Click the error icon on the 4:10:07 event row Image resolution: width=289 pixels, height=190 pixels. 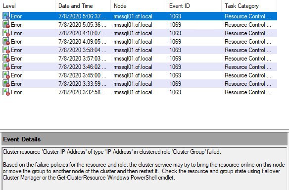[6, 33]
